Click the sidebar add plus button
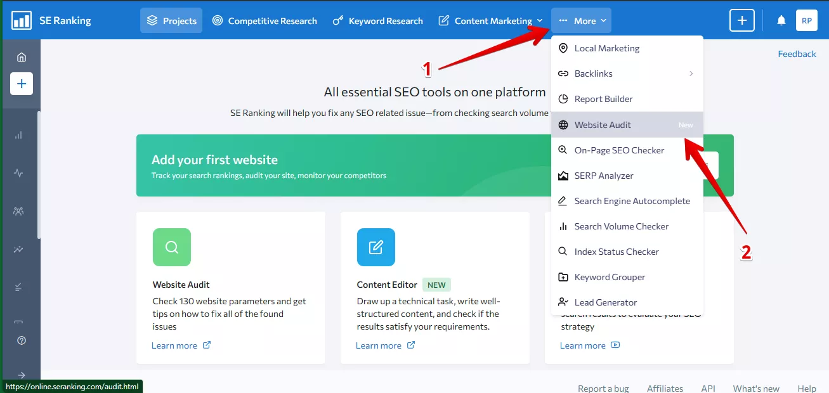Image resolution: width=829 pixels, height=393 pixels. [x=22, y=84]
